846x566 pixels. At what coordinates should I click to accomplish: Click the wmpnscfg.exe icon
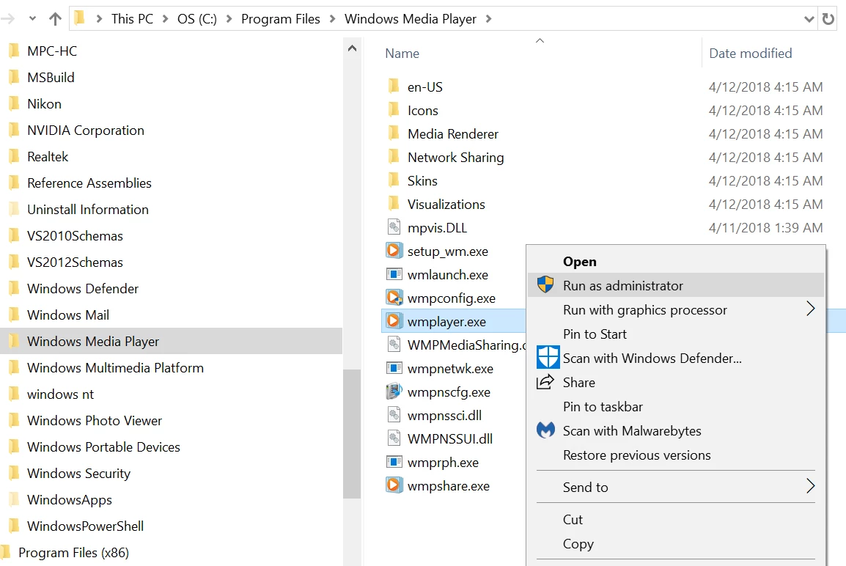pyautogui.click(x=394, y=392)
